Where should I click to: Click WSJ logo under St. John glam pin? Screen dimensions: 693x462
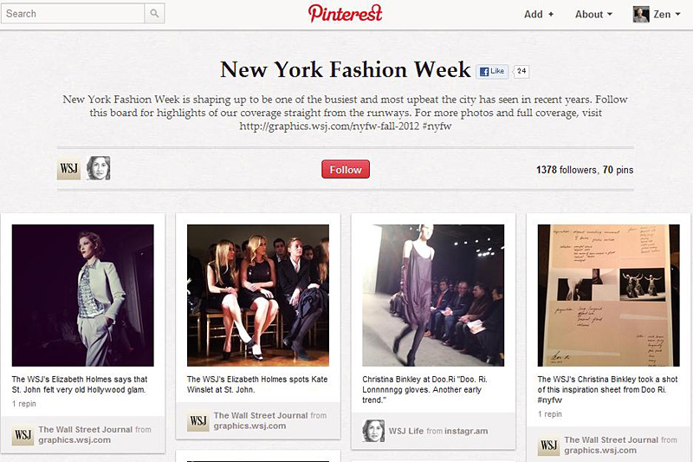tap(23, 434)
